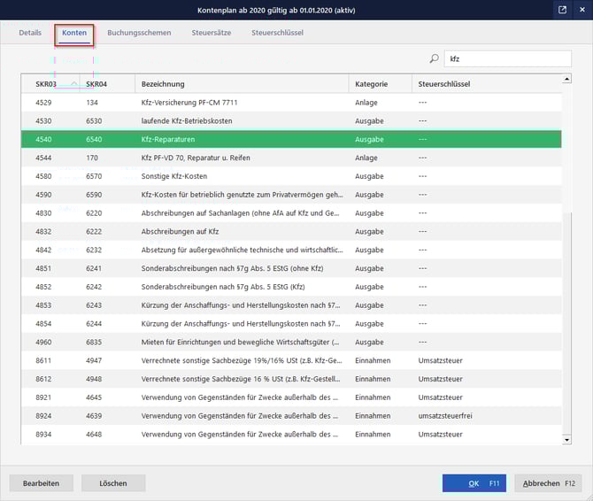Click the vertical scrollbar thumb
Screen dimensions: 593x501
pos(566,323)
